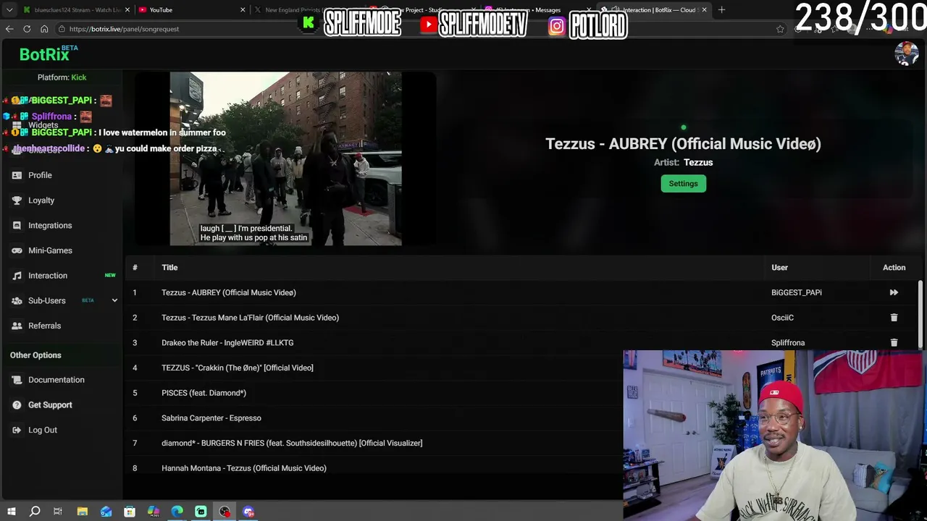Open Microsoft 365 from the taskbar
The width and height of the screenshot is (927, 521).
pyautogui.click(x=154, y=512)
